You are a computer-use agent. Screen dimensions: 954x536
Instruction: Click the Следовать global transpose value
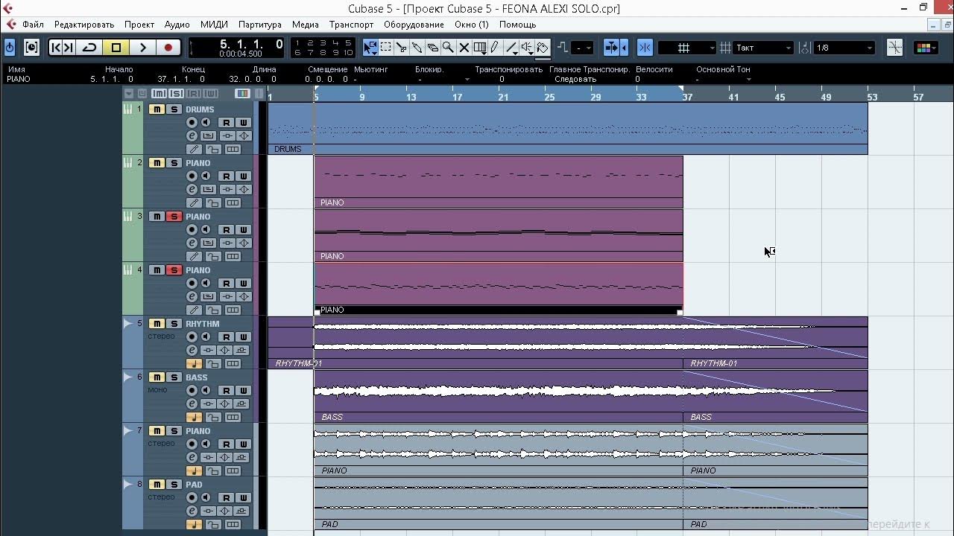pos(575,79)
